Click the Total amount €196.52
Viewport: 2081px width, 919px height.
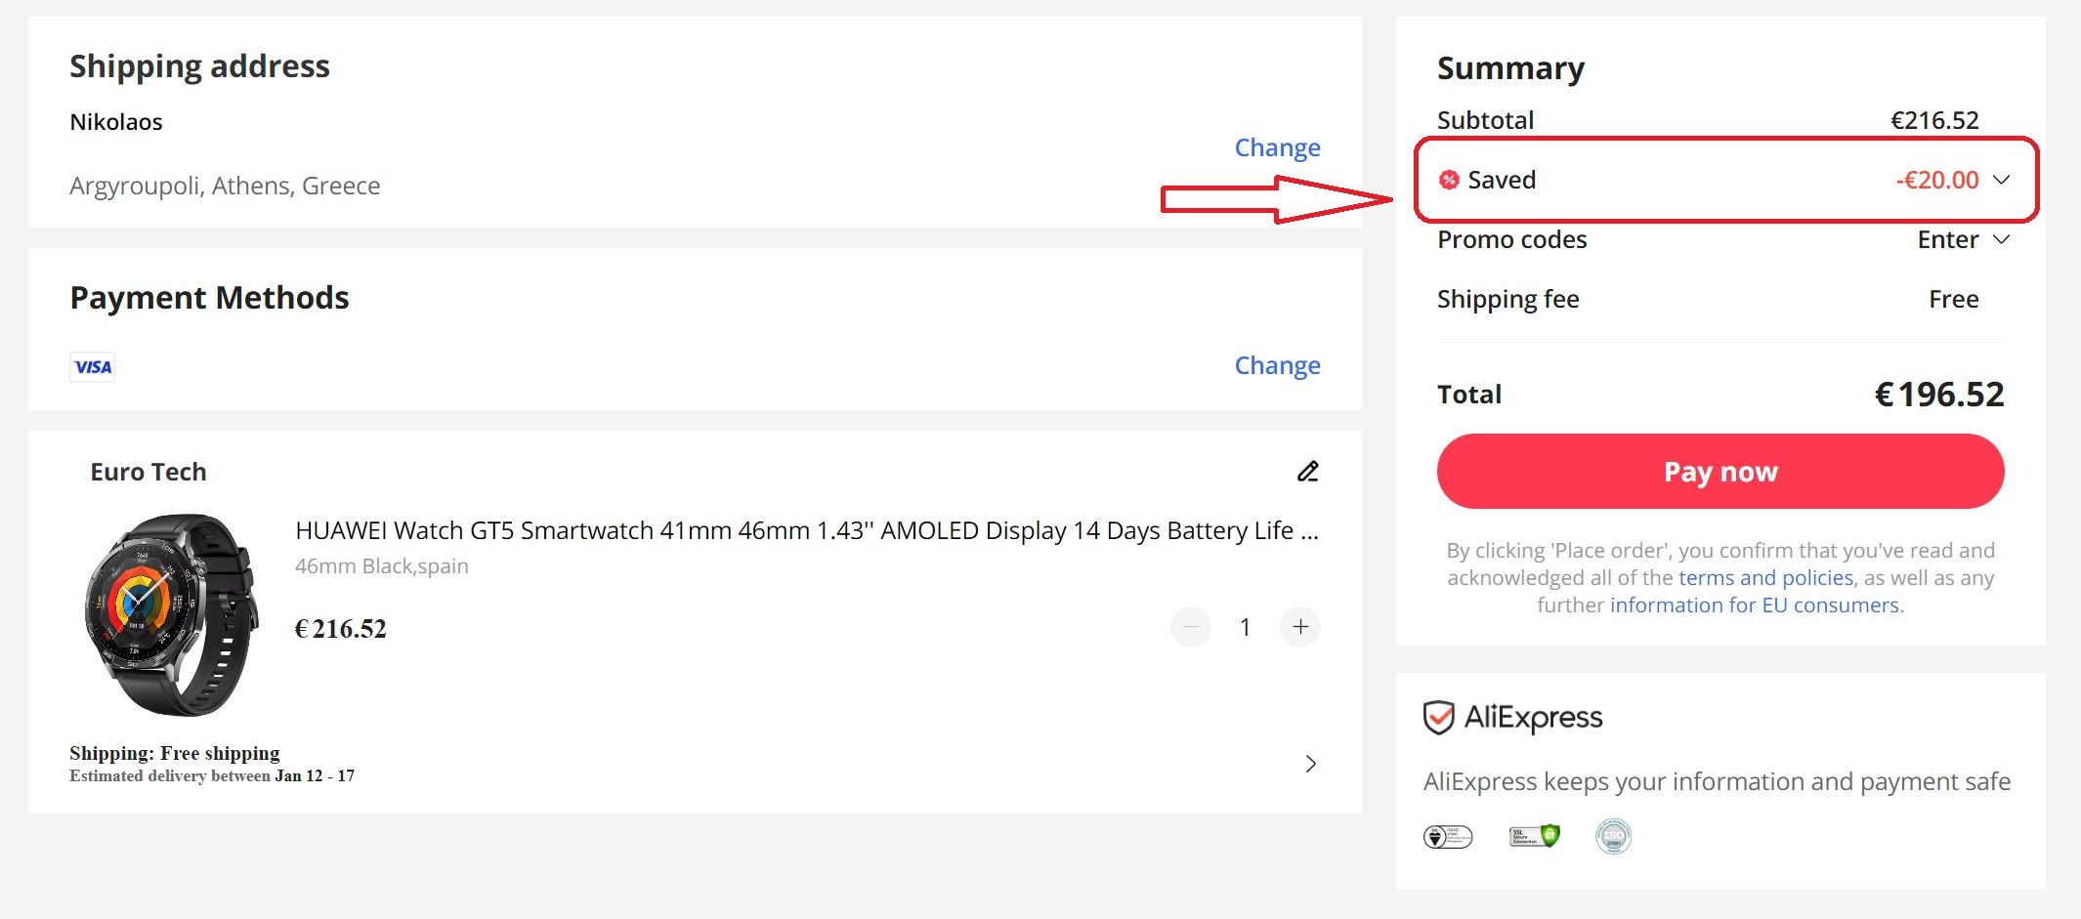click(x=1939, y=395)
